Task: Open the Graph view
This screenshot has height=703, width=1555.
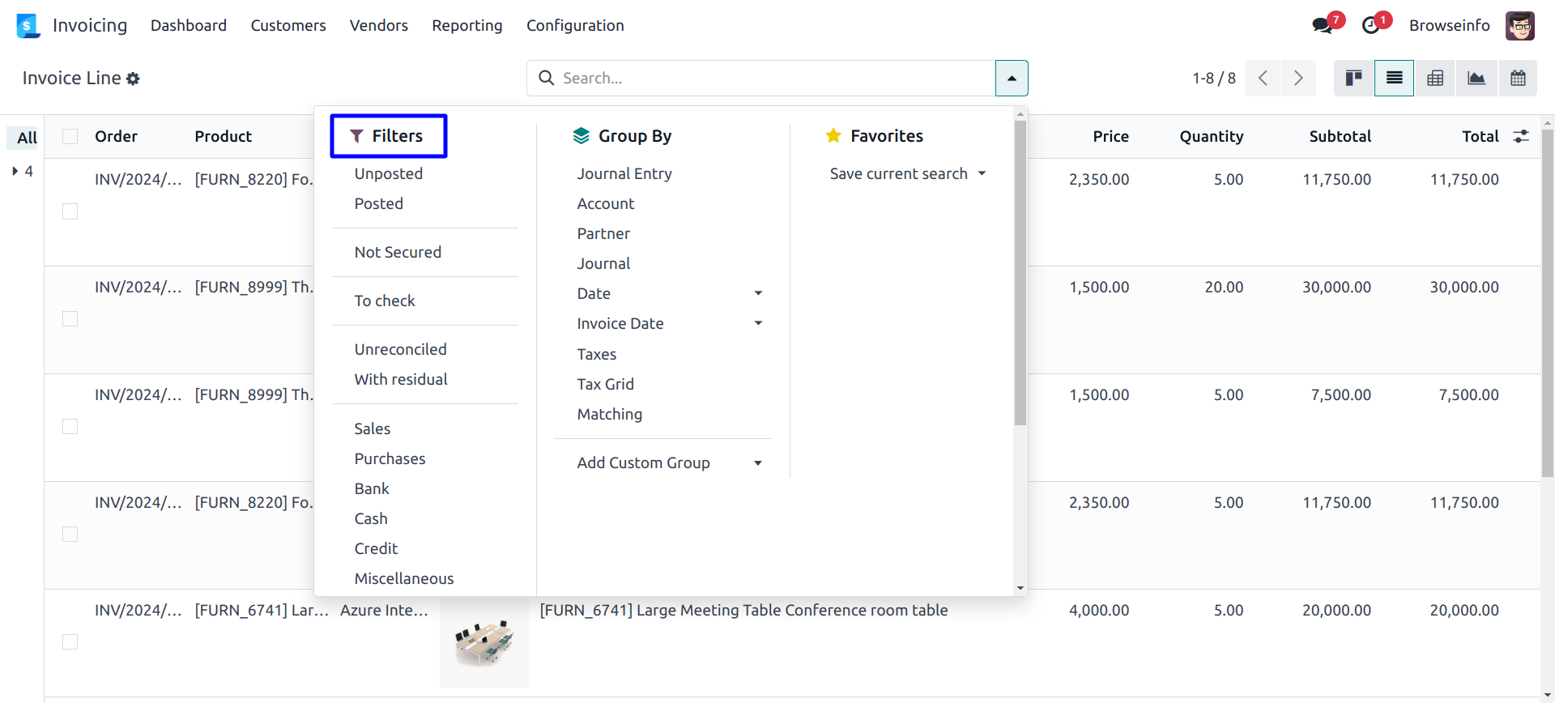Action: coord(1476,78)
